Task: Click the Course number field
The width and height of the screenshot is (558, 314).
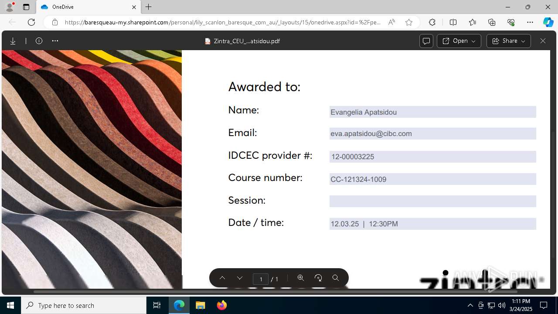Action: pyautogui.click(x=432, y=179)
